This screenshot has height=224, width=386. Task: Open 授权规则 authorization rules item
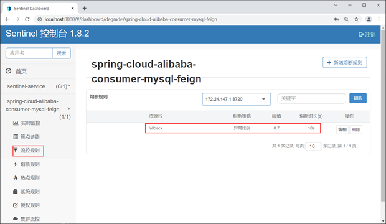click(27, 205)
